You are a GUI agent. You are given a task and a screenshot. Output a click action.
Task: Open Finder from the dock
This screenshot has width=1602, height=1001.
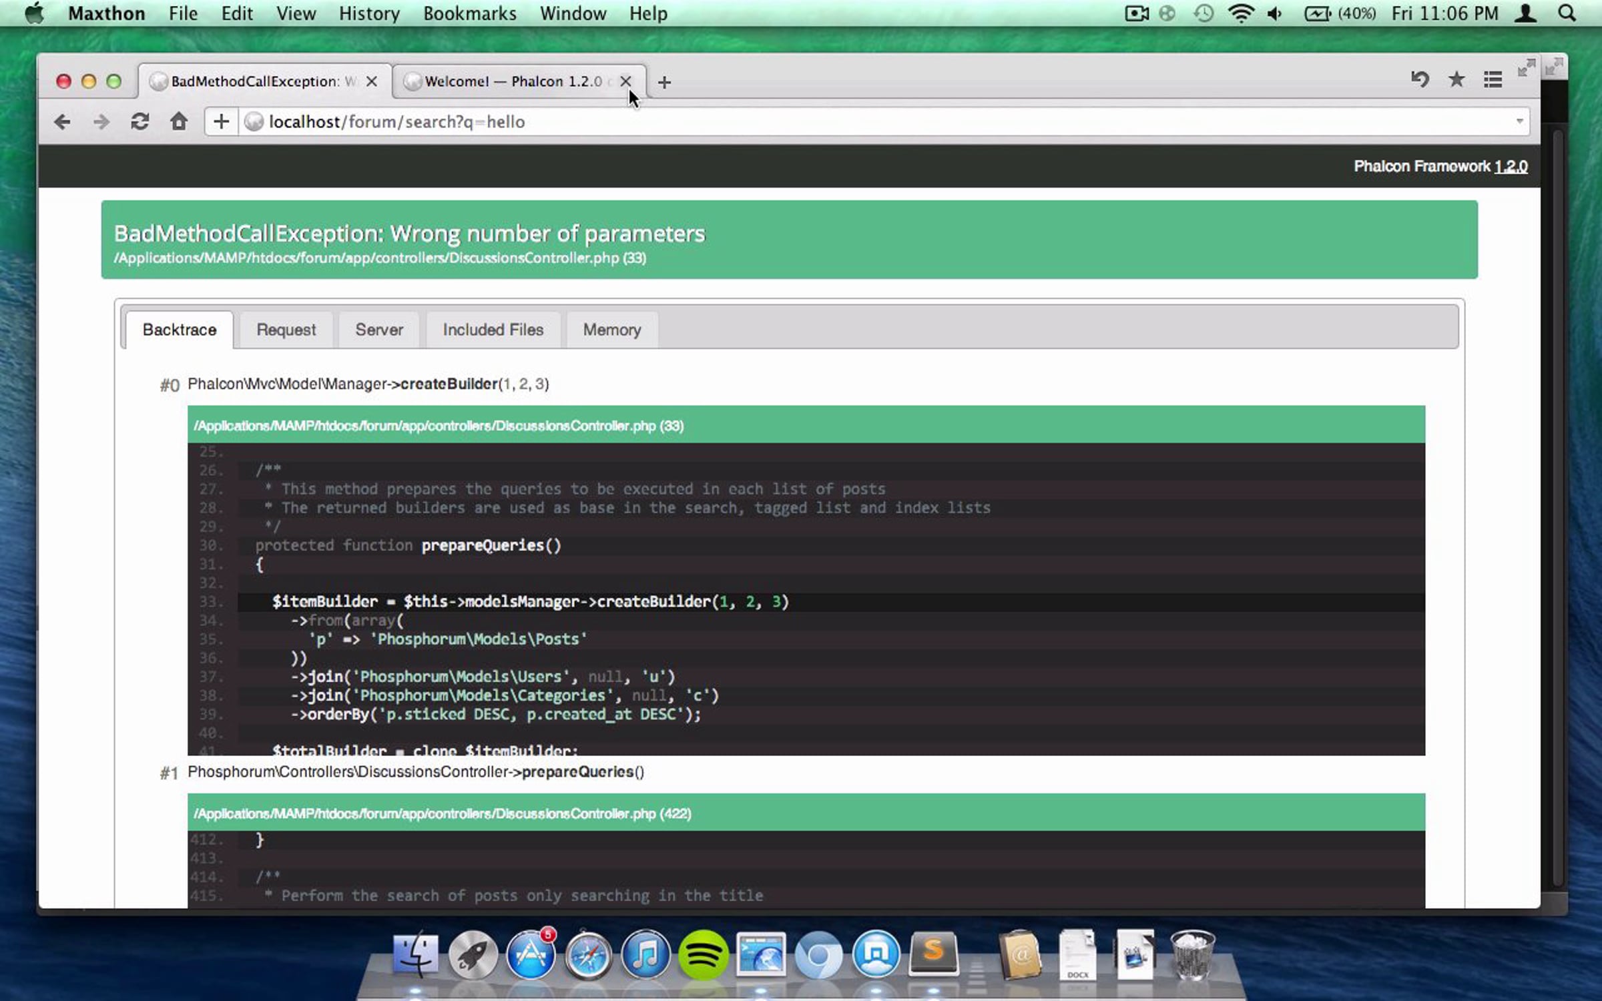tap(415, 954)
